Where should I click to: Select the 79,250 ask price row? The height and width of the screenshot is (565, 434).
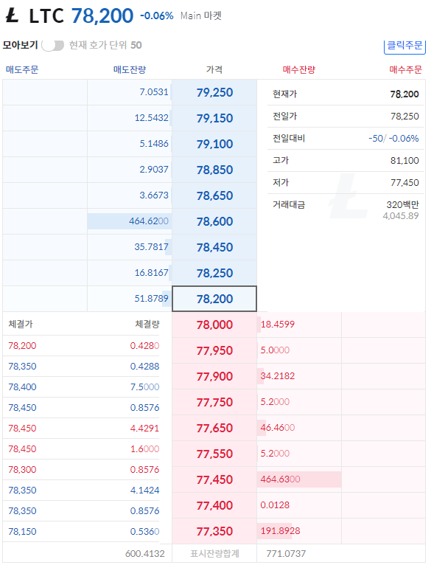tap(130, 92)
